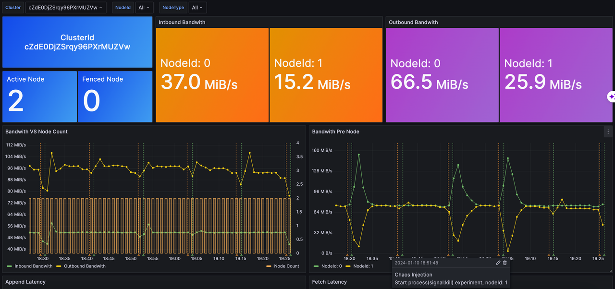615x289 pixels.
Task: Click the sparkle assistant icon on right edge
Action: point(611,97)
